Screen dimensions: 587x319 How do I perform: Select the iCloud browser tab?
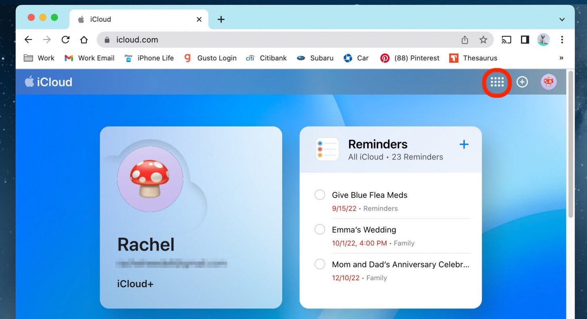click(133, 19)
